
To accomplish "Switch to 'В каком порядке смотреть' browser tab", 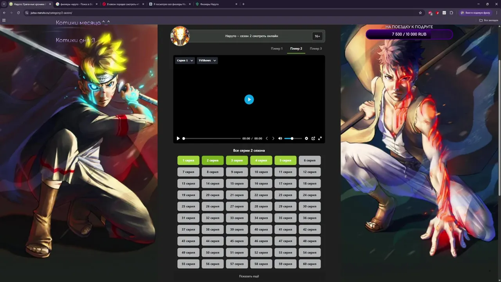I will [x=123, y=4].
